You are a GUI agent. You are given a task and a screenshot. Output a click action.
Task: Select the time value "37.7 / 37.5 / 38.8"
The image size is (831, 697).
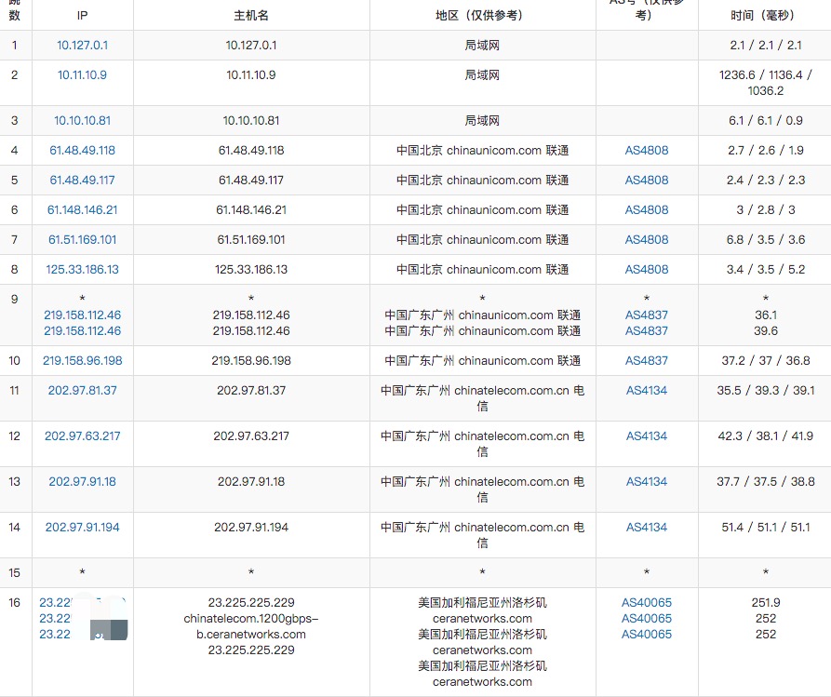pos(765,481)
